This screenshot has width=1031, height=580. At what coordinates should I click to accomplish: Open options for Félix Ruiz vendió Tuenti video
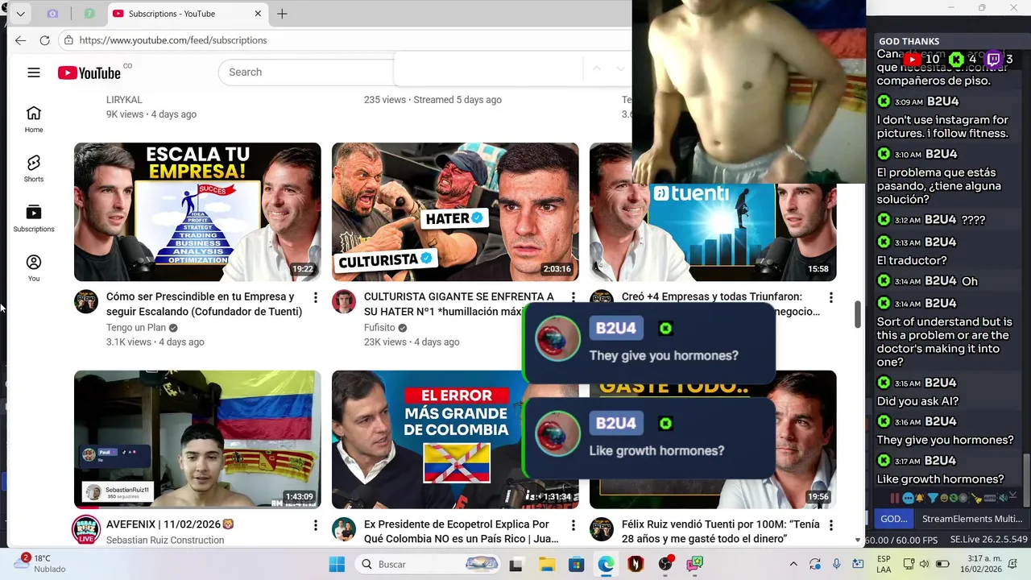(830, 525)
